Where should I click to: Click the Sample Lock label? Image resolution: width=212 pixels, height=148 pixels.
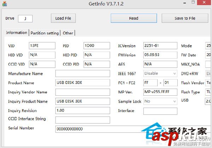130,101
